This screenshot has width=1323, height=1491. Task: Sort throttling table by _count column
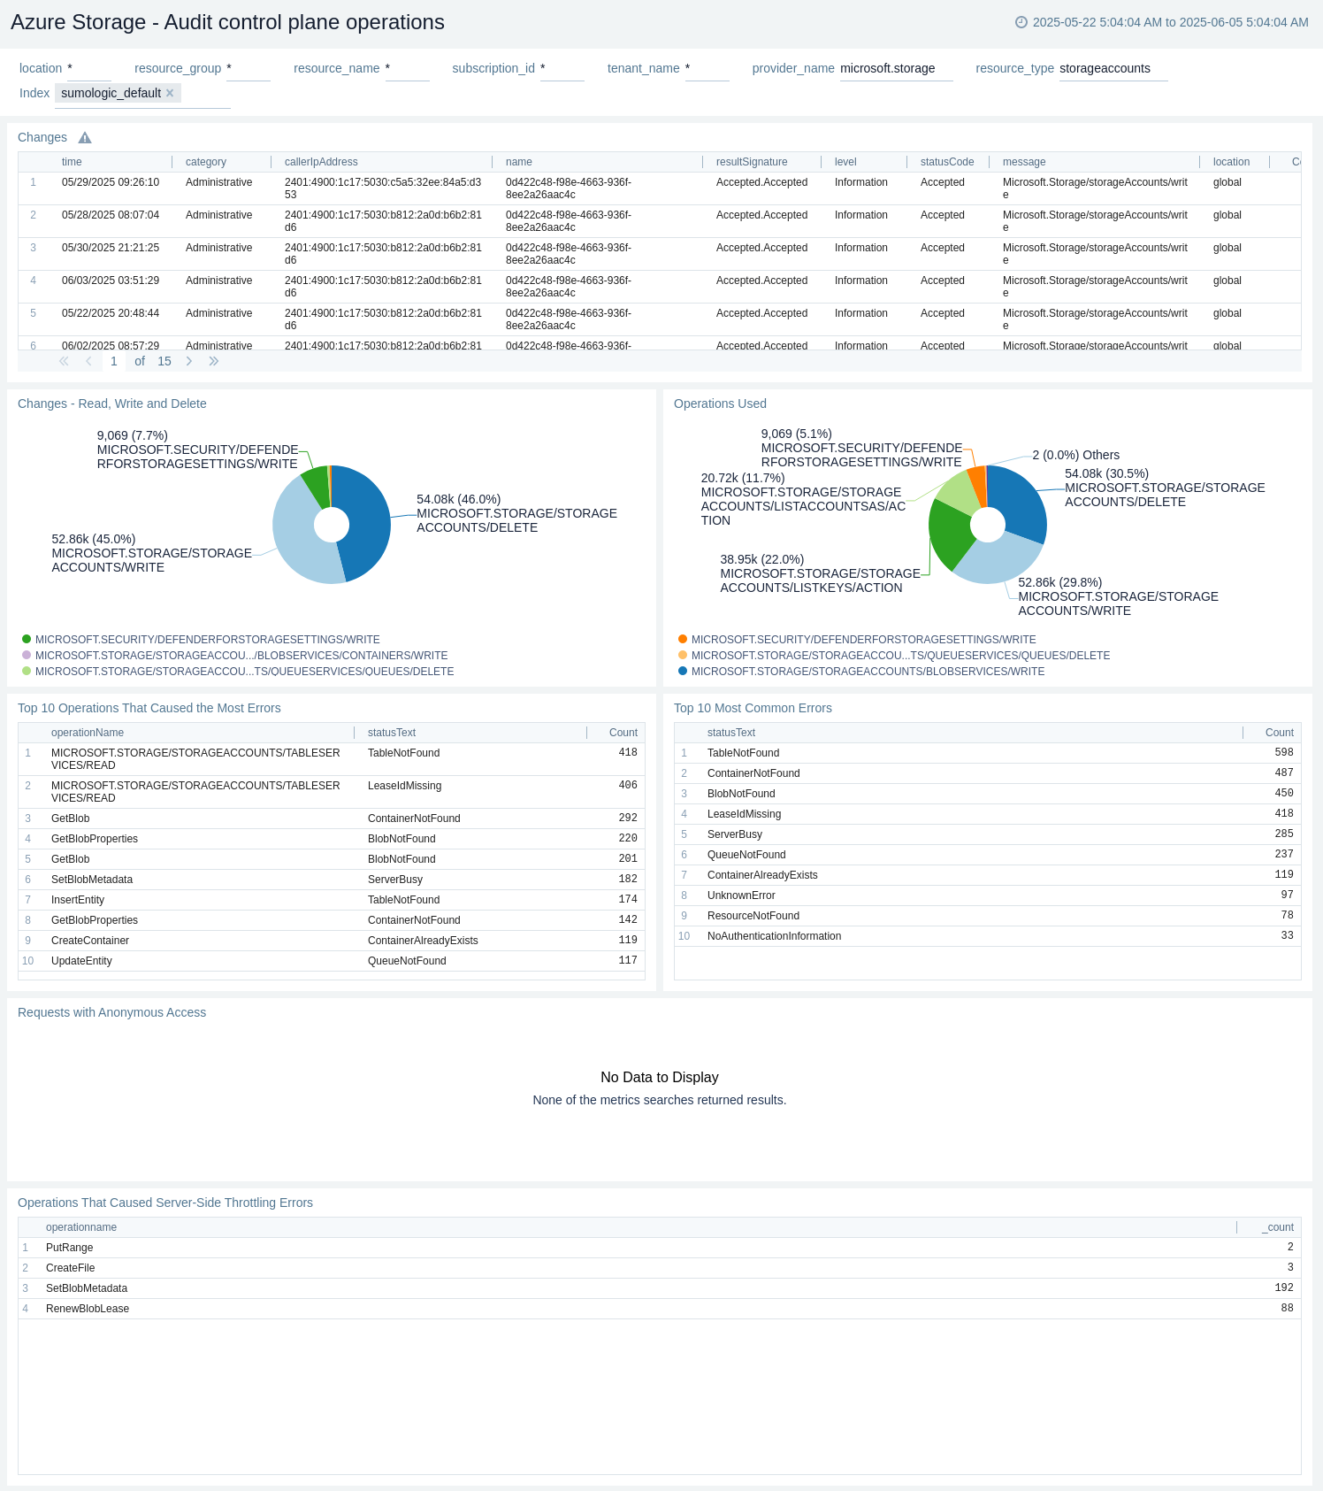pyautogui.click(x=1277, y=1227)
